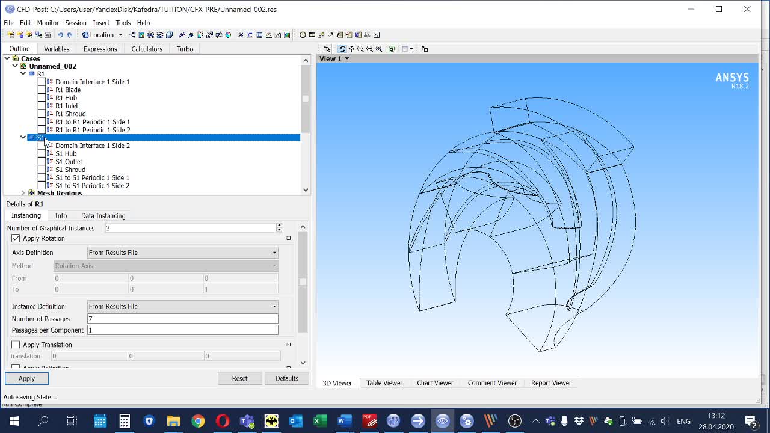Insert a Streamline via toolbar icon

(150, 35)
